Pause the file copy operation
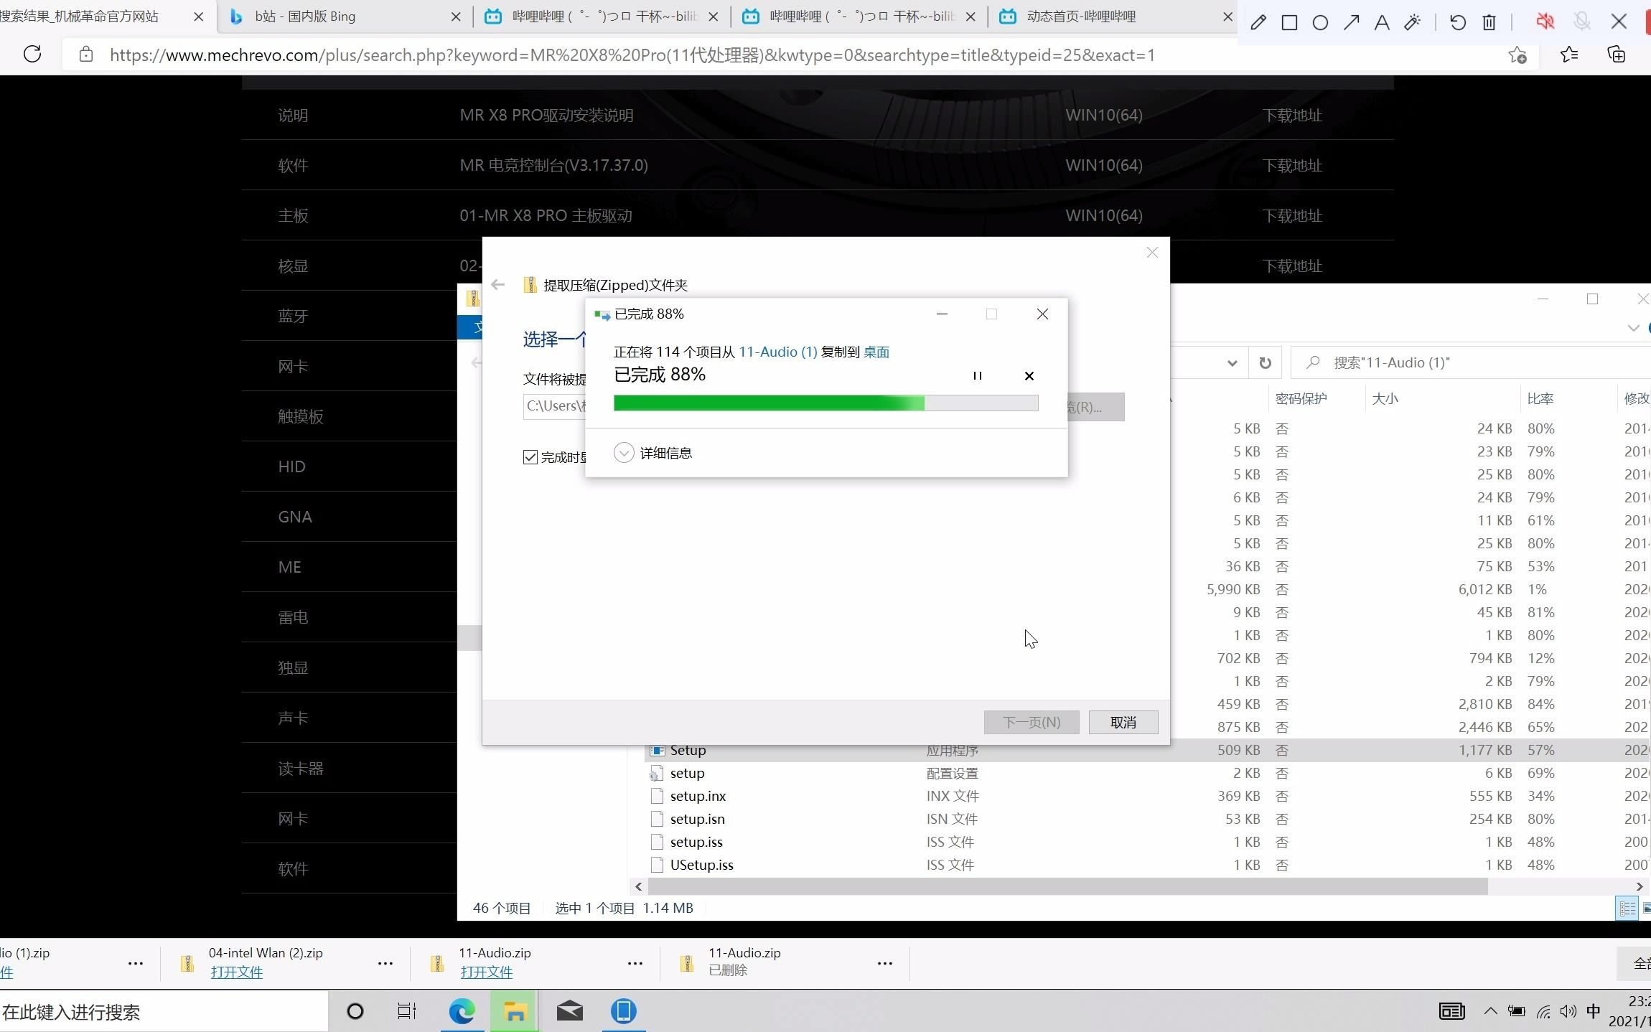1651x1032 pixels. pos(977,375)
